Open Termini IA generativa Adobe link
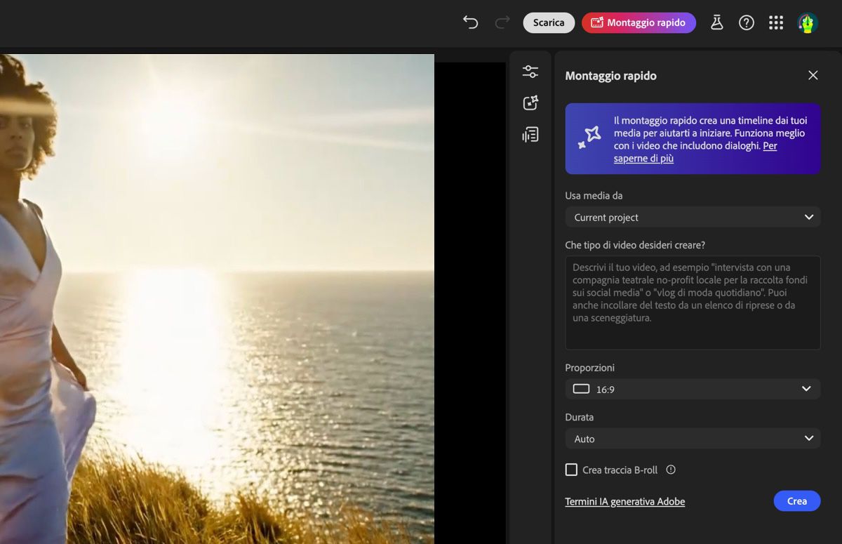Image resolution: width=842 pixels, height=544 pixels. point(625,502)
